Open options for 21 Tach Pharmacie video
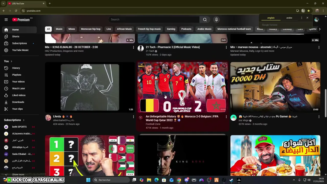327x184 pixels. point(226,47)
